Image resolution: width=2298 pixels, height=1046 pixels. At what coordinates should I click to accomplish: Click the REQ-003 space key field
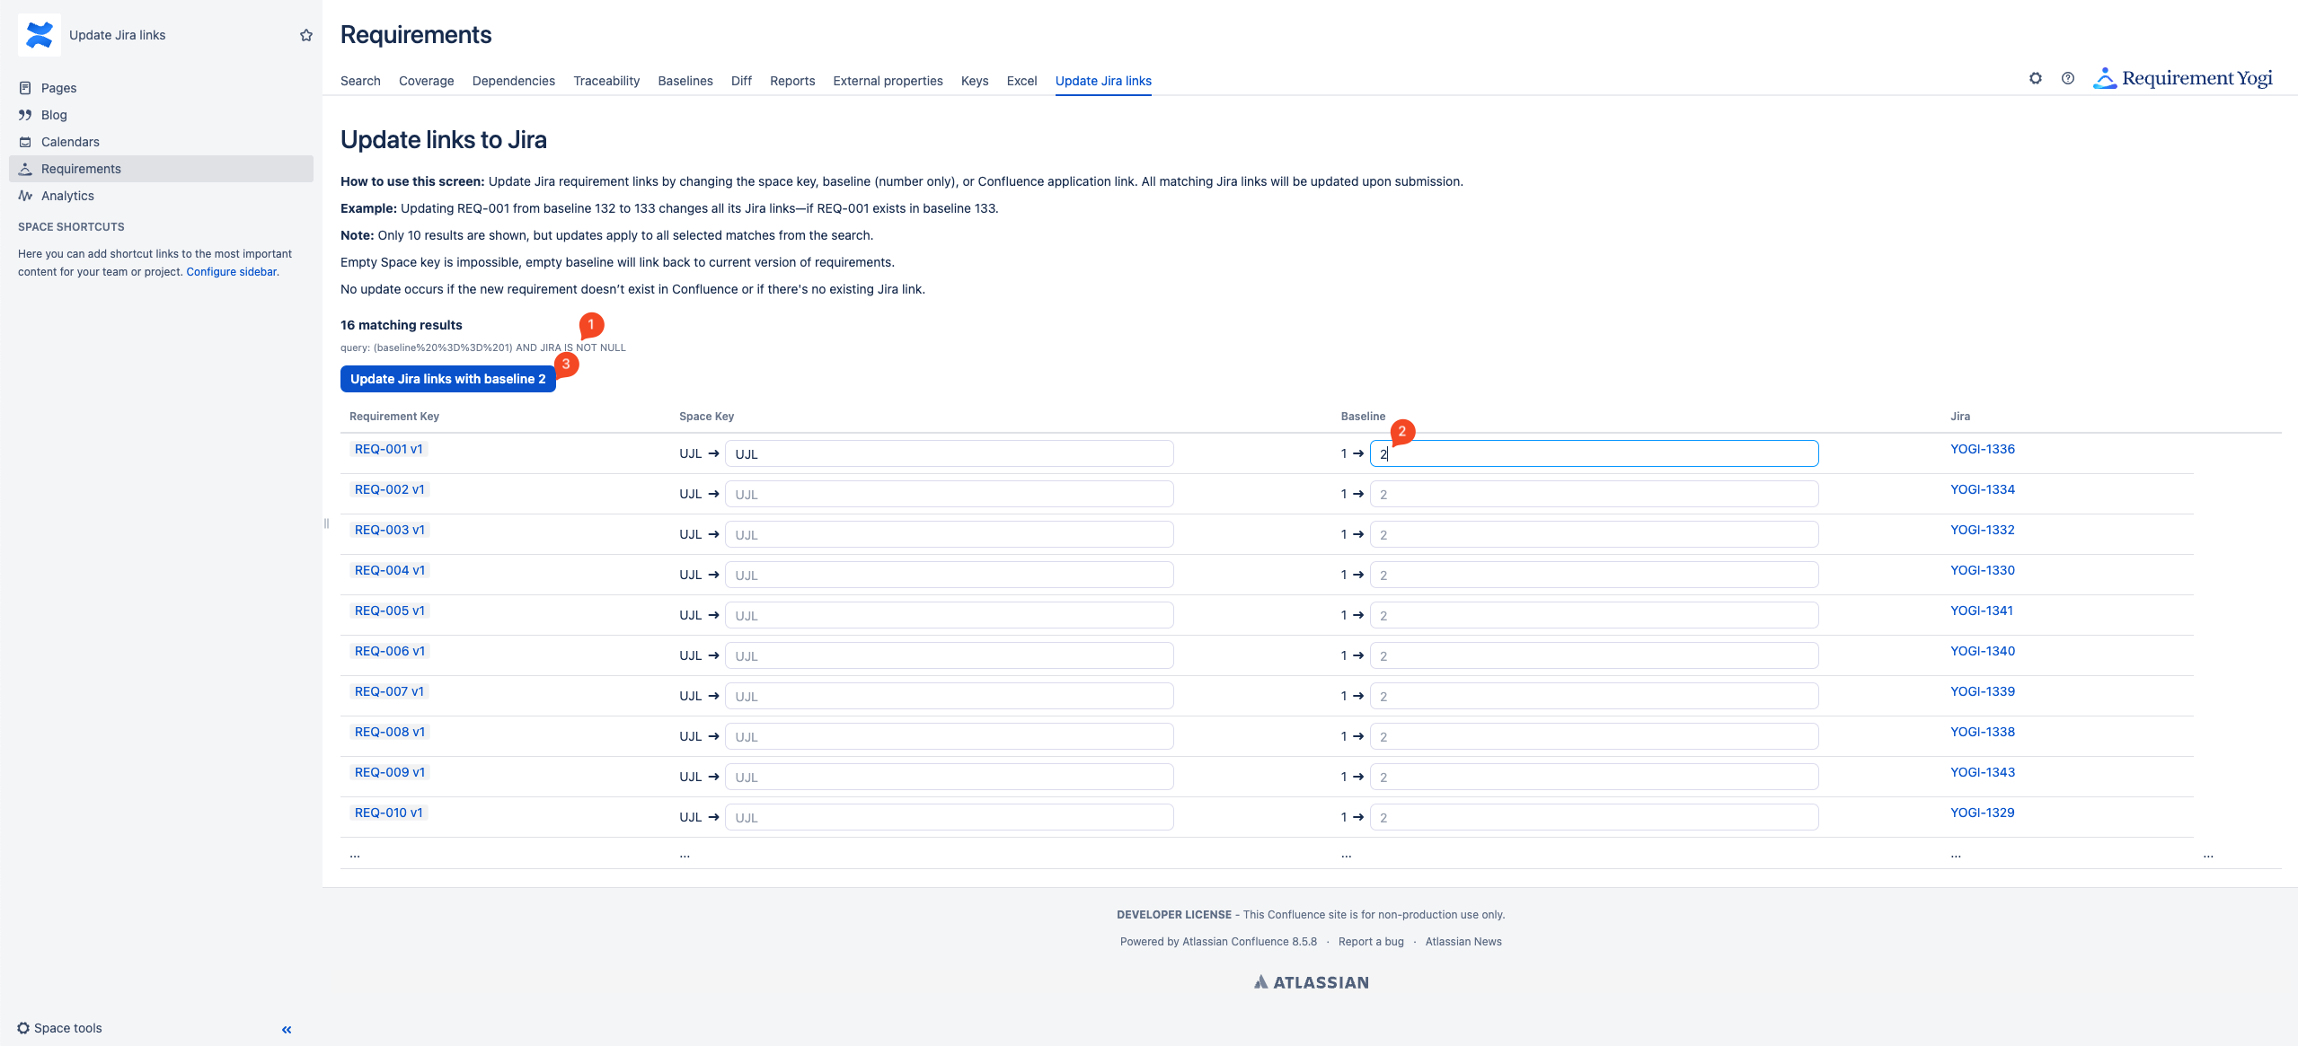coord(948,534)
